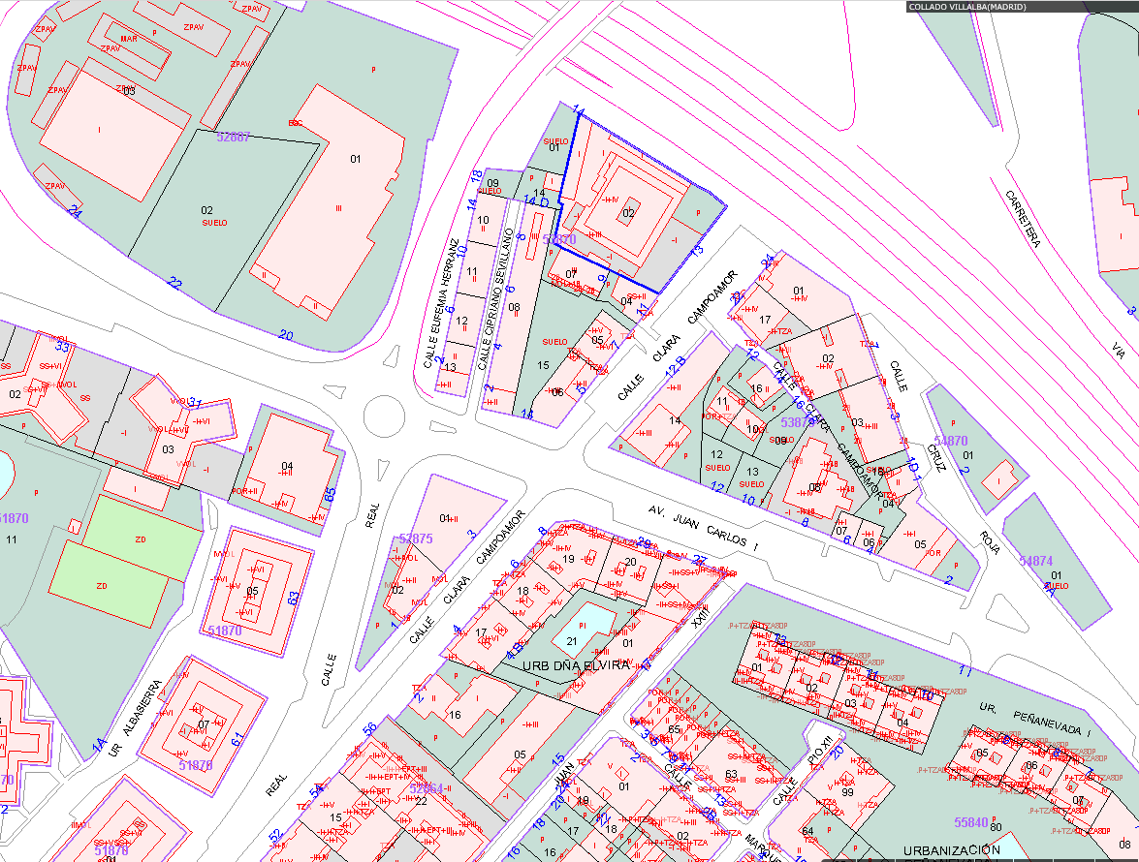Click building 07 at street number 61
Viewport: 1139px width, 862px height.
point(204,723)
